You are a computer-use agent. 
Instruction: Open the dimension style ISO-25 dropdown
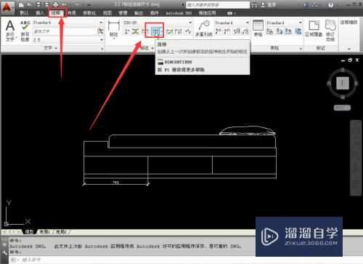190,23
